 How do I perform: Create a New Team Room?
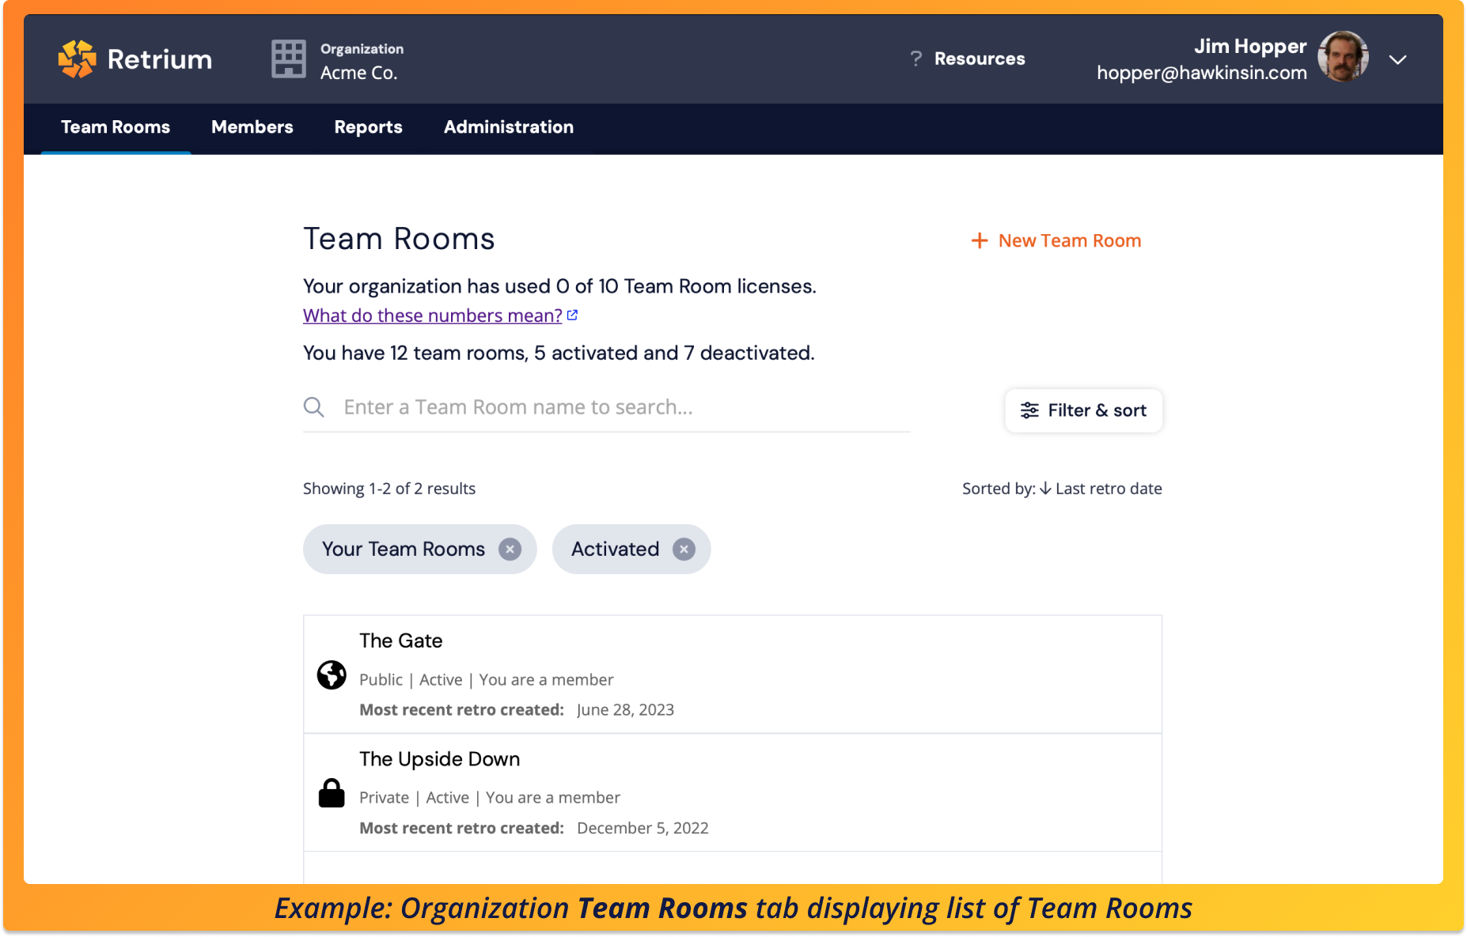tap(1056, 240)
